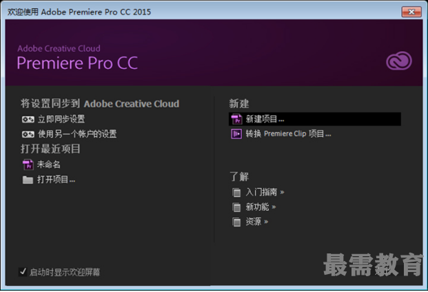Toggle the 启动时显示欢迎屏幕 checkbox
The width and height of the screenshot is (428, 292).
click(23, 271)
